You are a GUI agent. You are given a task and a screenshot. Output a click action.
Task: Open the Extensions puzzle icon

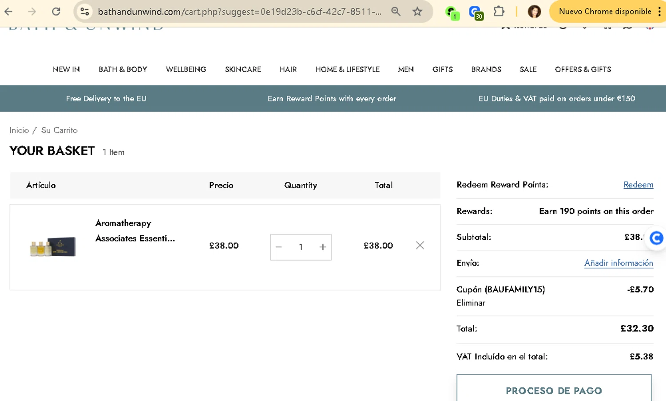point(499,12)
